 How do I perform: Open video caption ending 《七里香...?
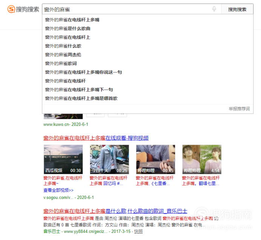point(155,181)
